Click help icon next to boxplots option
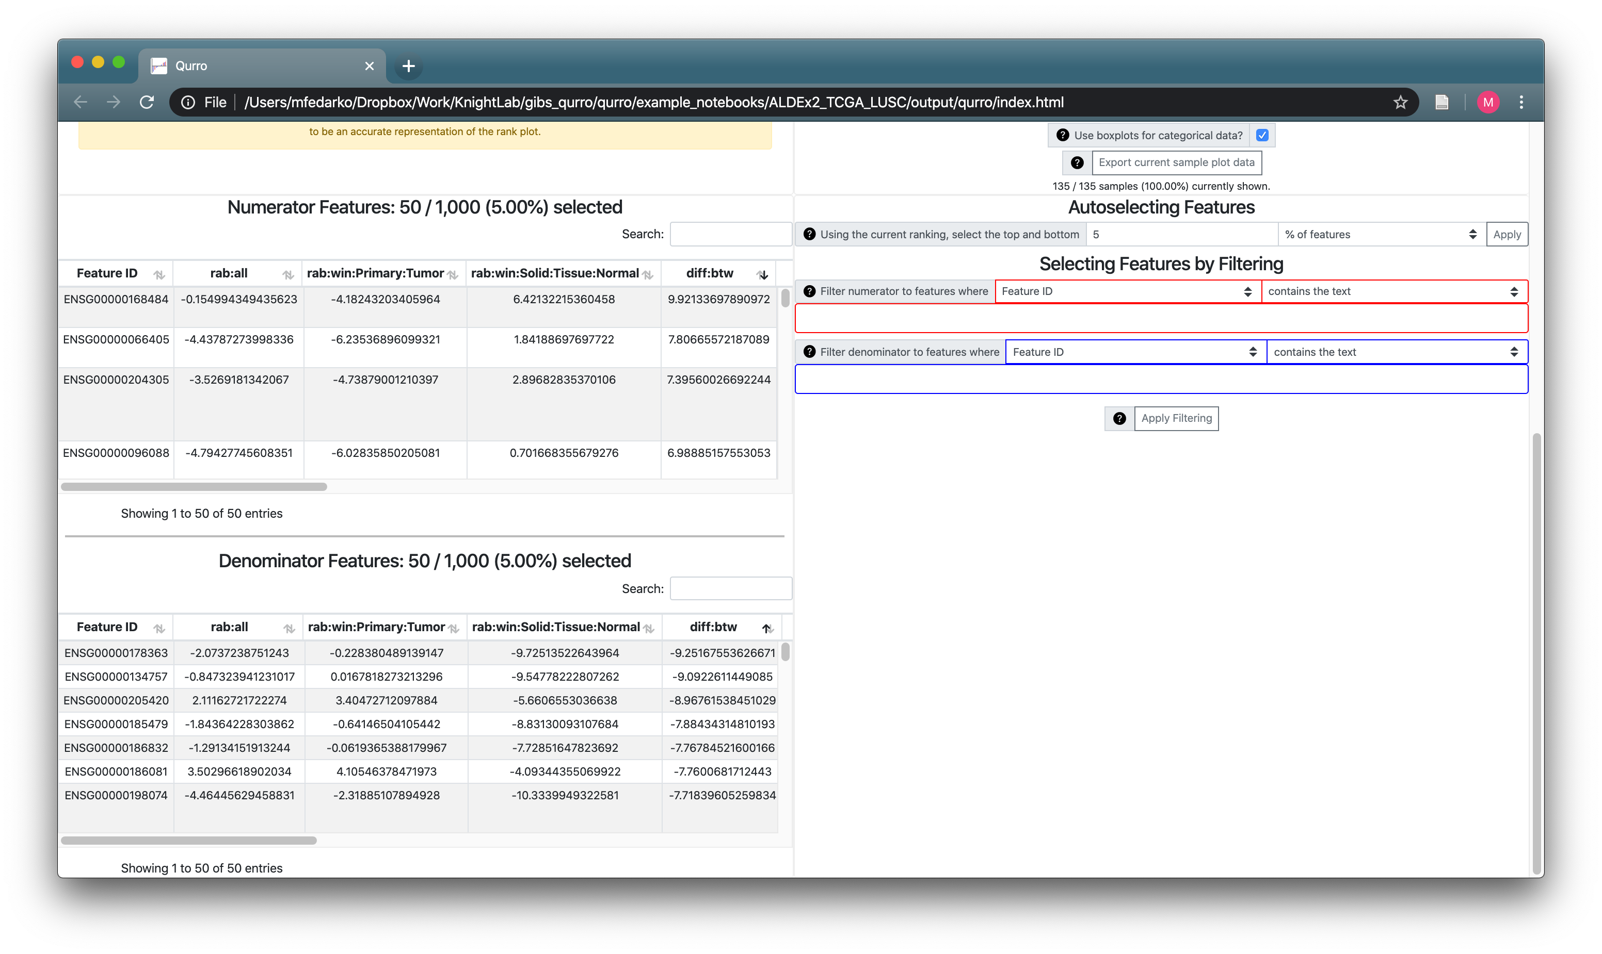The image size is (1602, 954). (1062, 136)
